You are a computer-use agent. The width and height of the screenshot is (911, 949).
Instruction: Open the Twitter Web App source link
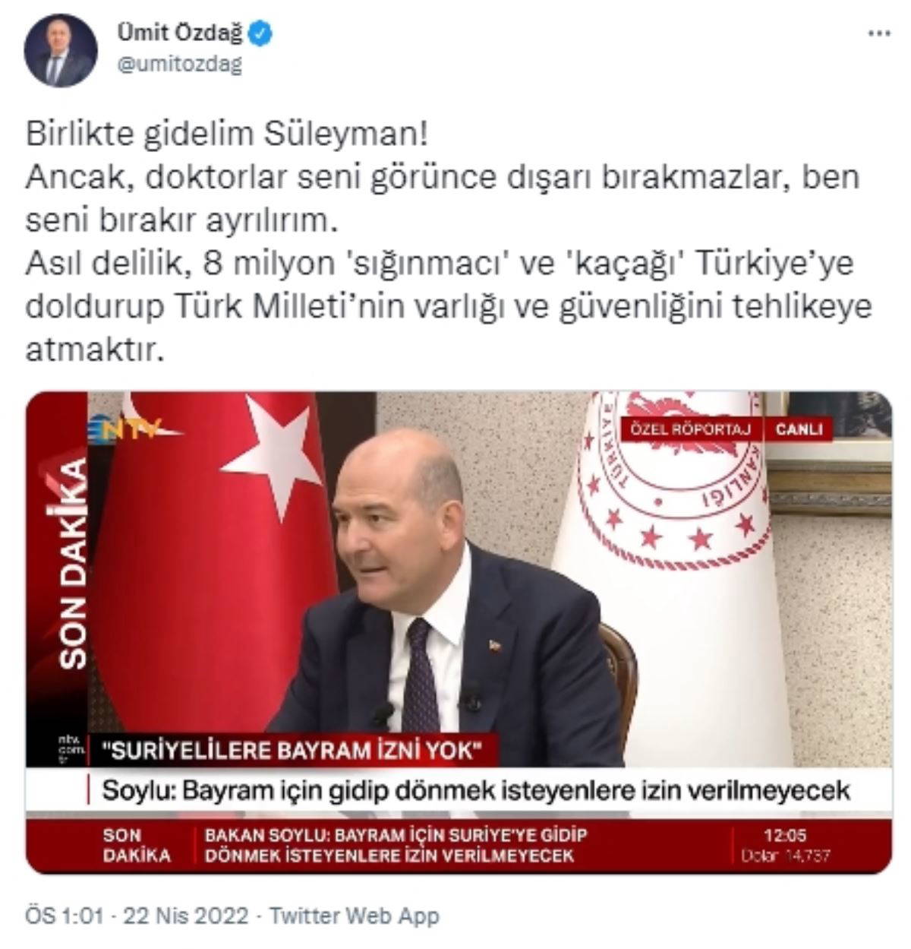click(x=354, y=916)
